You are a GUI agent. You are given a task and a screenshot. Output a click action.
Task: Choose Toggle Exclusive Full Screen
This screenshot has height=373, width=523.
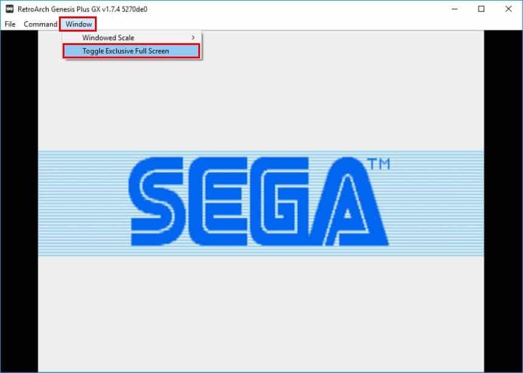(132, 51)
